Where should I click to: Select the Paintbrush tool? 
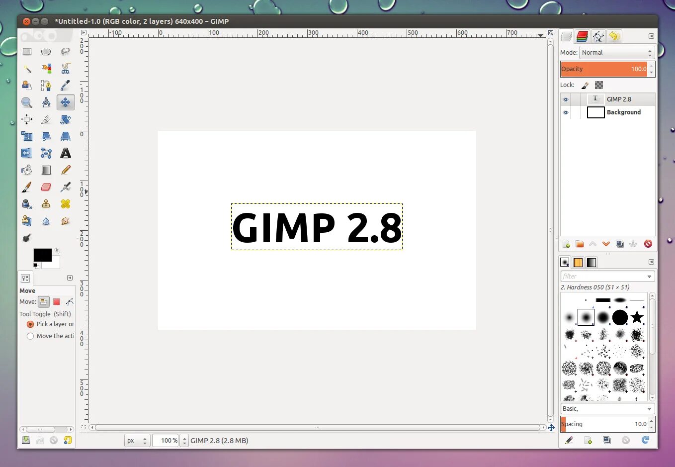coord(27,187)
